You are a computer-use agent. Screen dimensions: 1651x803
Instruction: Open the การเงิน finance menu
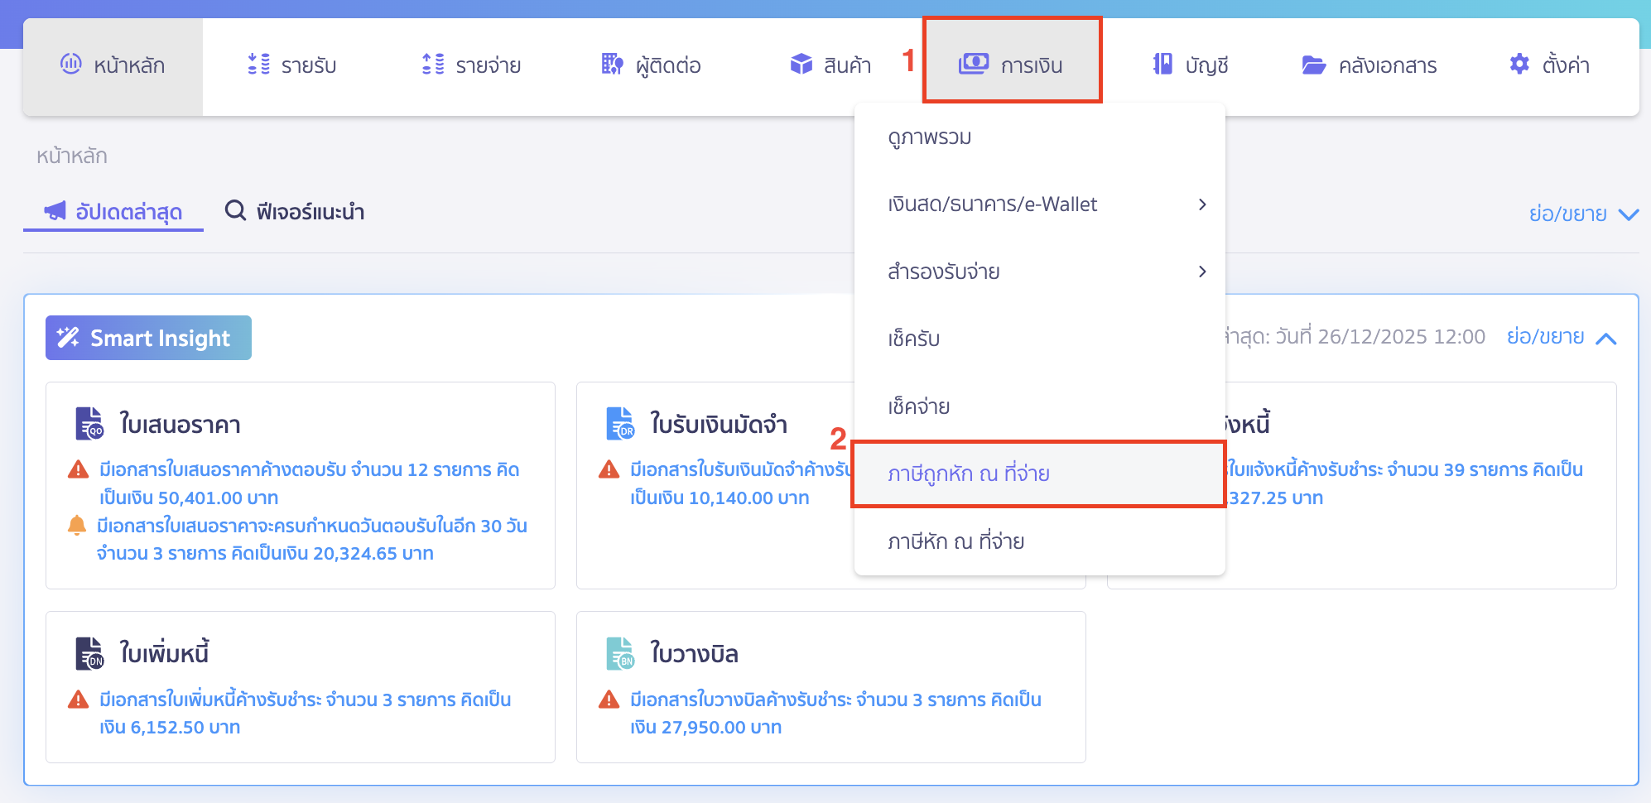tap(1012, 65)
